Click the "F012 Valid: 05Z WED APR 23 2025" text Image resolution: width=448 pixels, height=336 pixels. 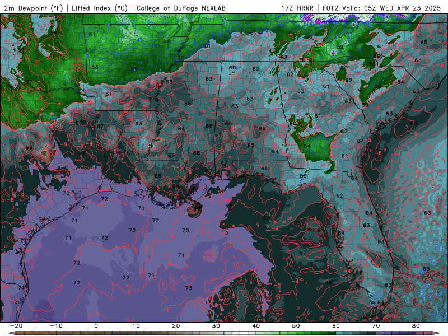click(382, 8)
